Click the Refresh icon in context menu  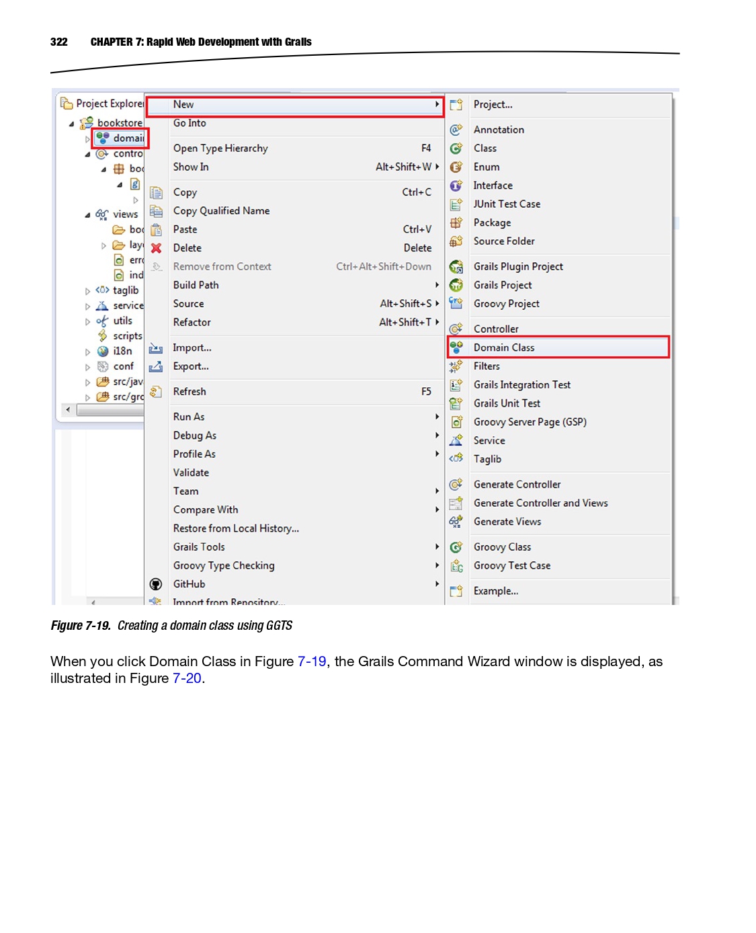tap(156, 392)
